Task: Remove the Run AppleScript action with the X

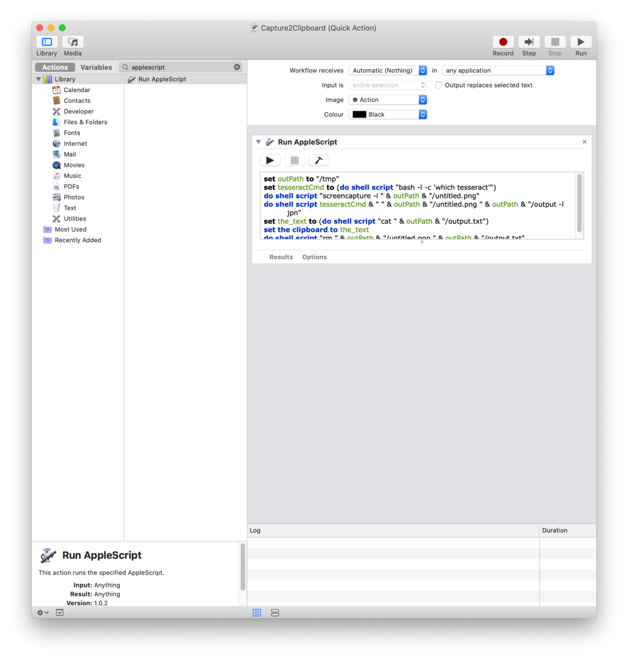Action: (584, 142)
